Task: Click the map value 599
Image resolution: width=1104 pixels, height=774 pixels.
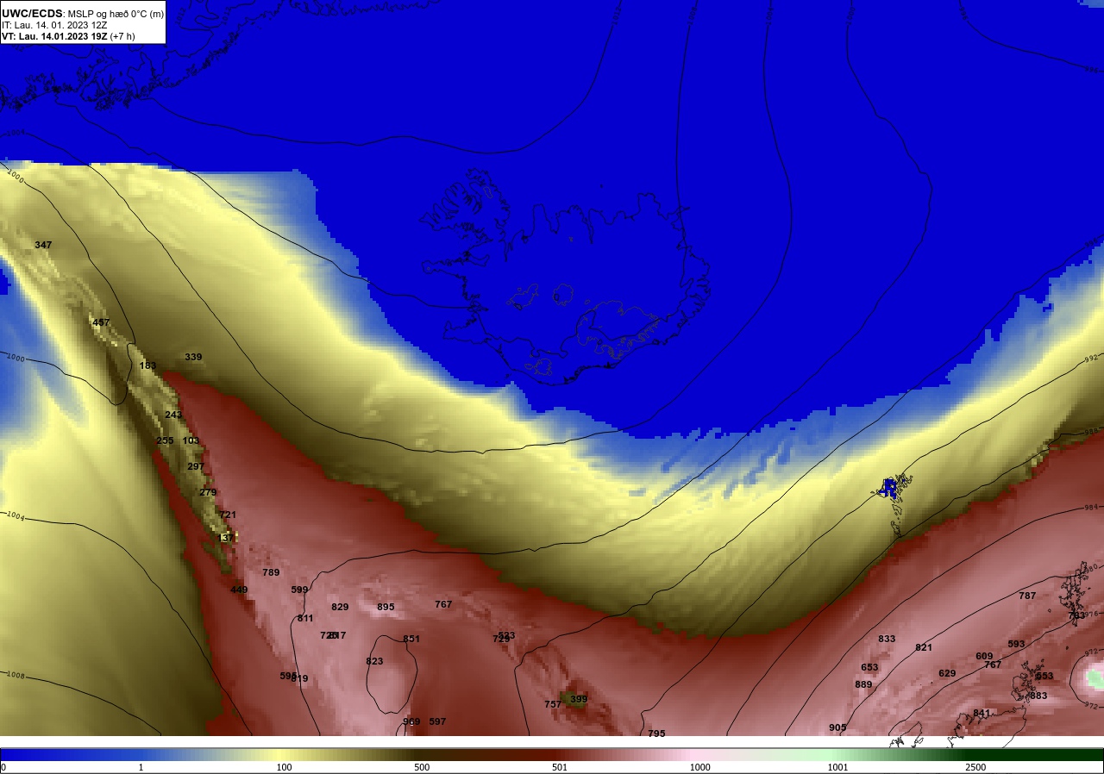Action: (x=299, y=590)
